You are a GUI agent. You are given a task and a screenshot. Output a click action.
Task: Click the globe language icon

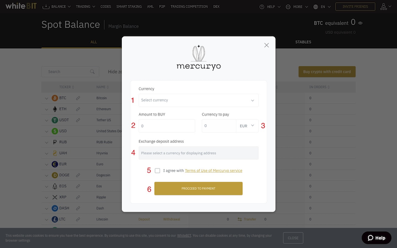coord(315,7)
